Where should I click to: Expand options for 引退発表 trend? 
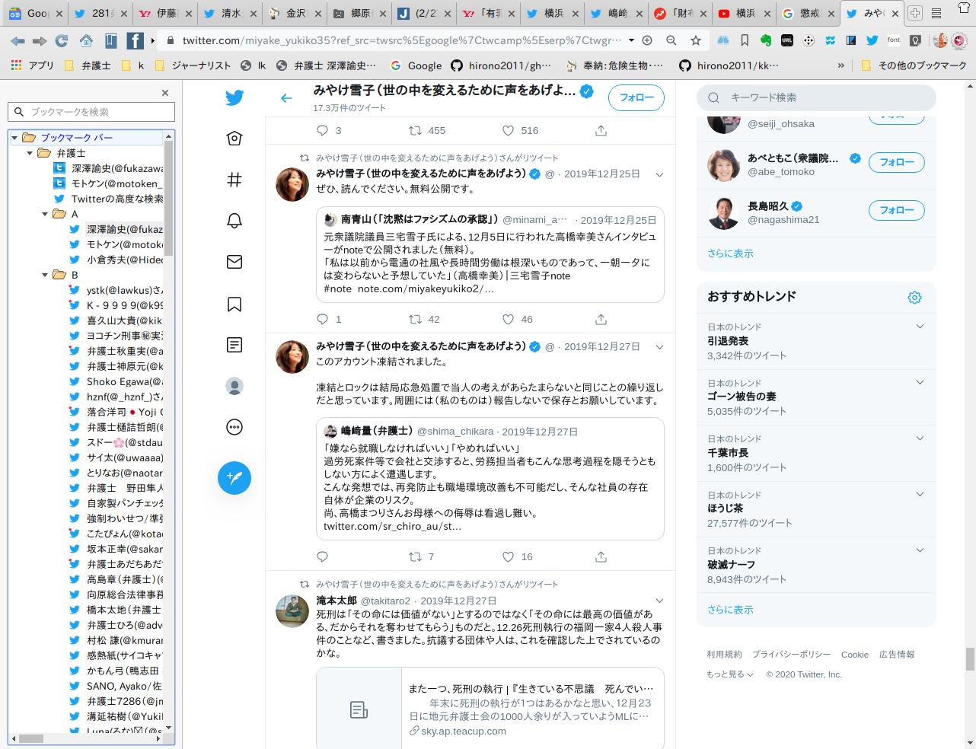(x=920, y=327)
